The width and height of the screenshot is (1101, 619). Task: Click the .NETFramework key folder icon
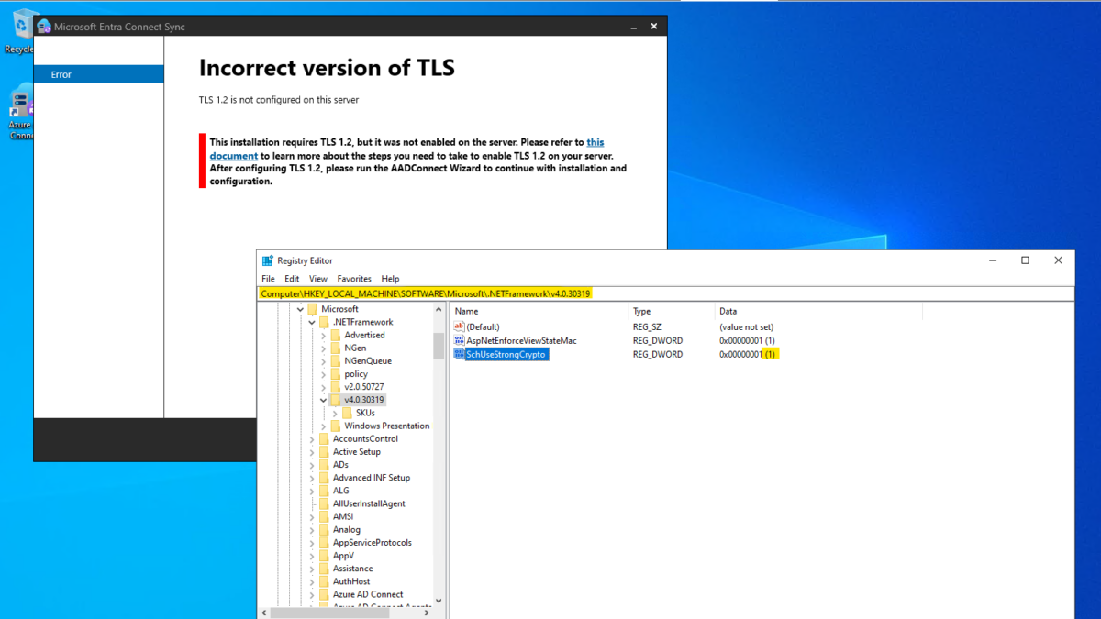pyautogui.click(x=324, y=322)
